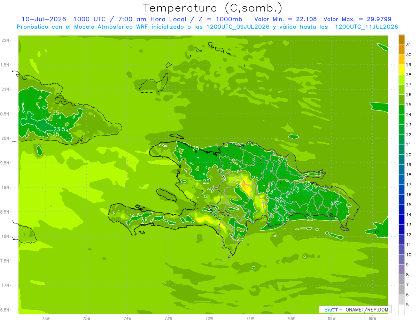Click the "21N" latitude axis label

[x=6, y=90]
